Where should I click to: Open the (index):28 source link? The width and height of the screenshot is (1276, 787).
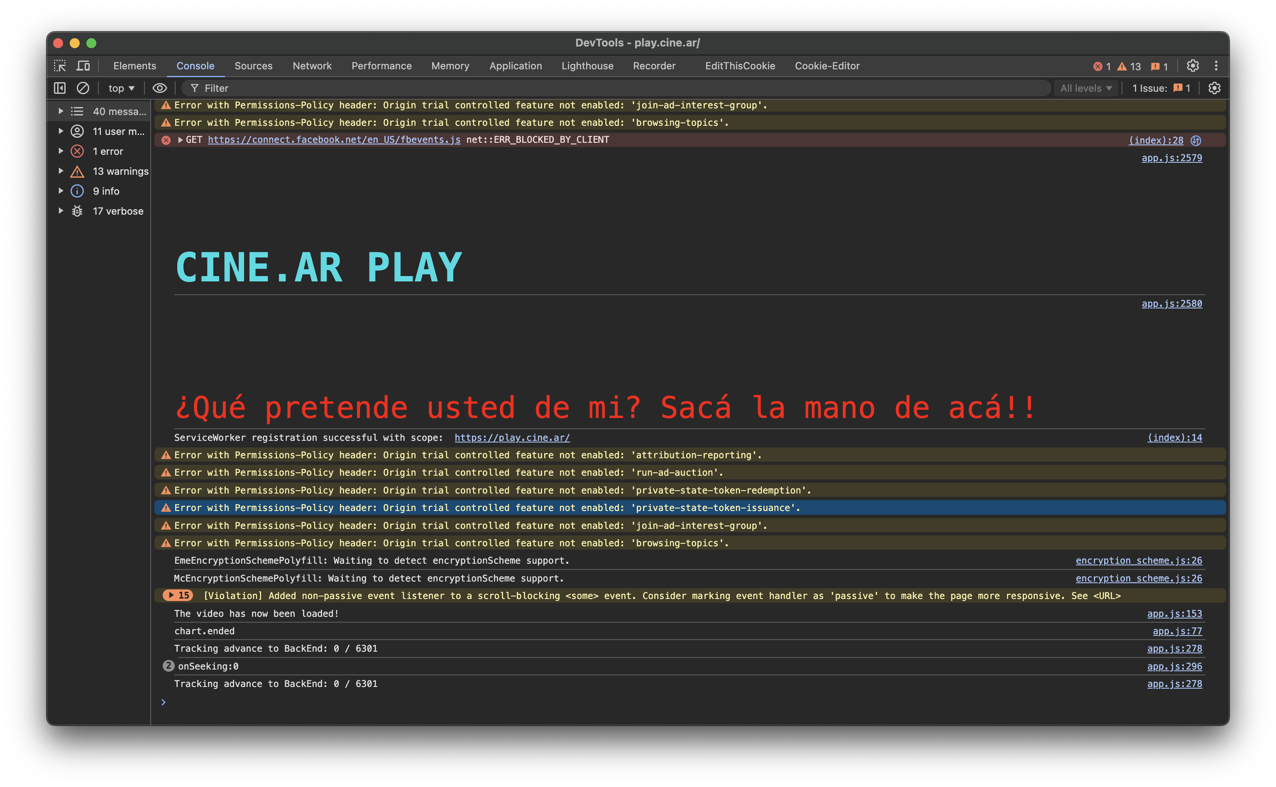coord(1156,140)
